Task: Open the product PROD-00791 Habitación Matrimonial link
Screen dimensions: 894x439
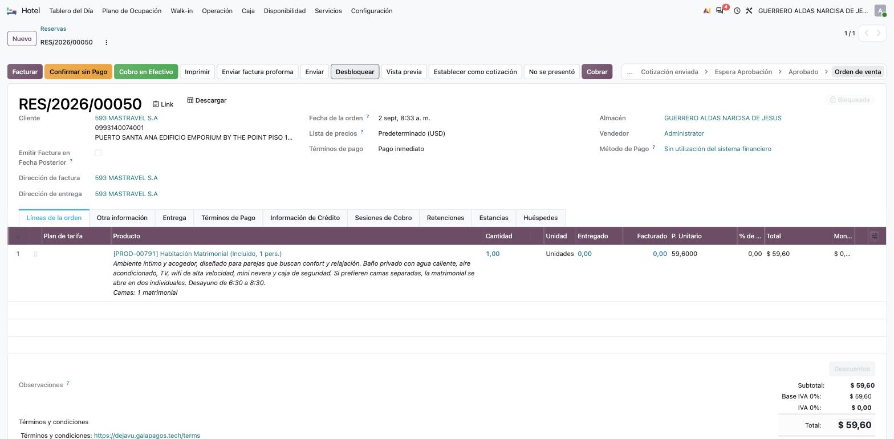Action: point(197,254)
